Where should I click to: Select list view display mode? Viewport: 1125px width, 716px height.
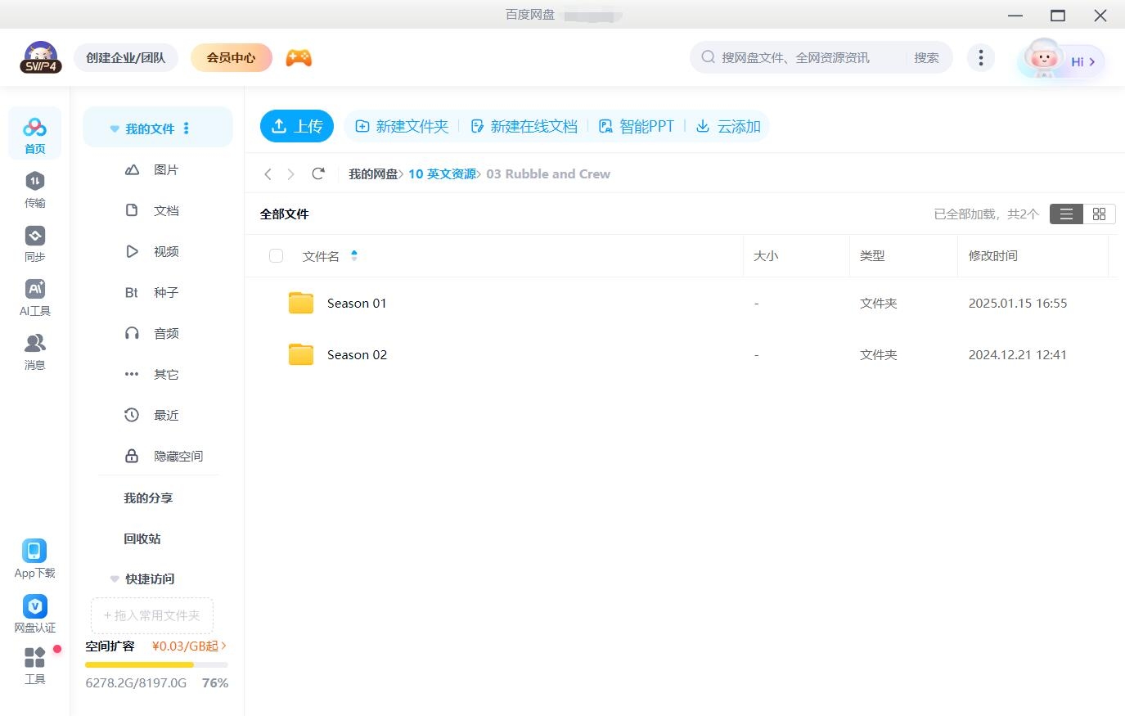pos(1065,214)
